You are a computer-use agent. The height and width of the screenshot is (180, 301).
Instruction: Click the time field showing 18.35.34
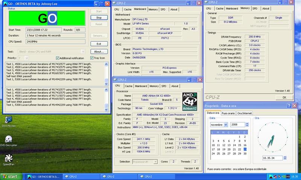(x=272, y=158)
